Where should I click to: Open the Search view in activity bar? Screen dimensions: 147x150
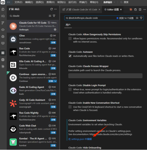(3, 16)
